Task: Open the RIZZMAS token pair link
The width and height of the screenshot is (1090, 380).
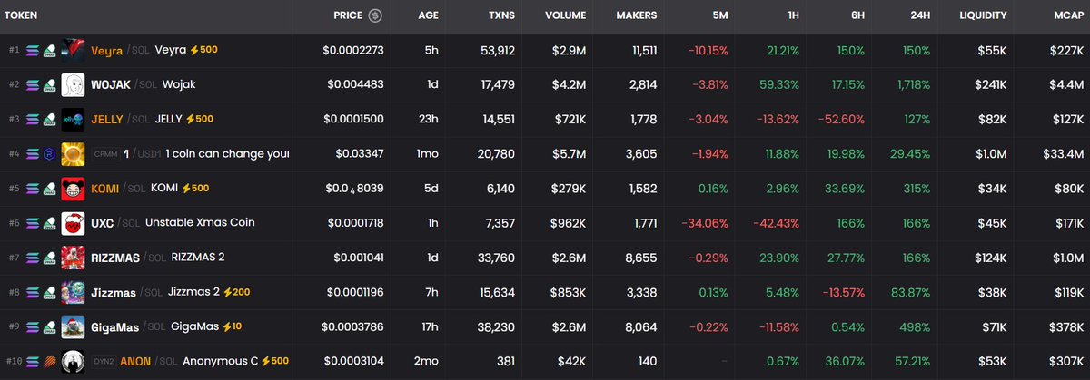Action: coord(114,258)
